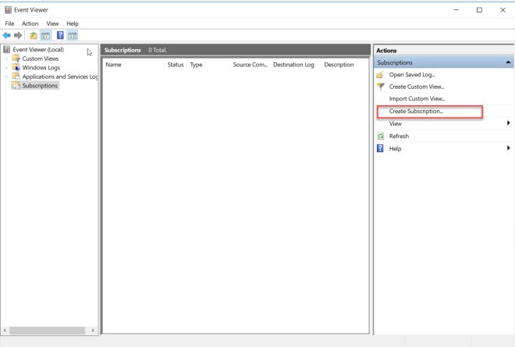Screen dimensions: 515x347
Task: Open the Help submenu arrow in Actions
Action: click(x=509, y=148)
